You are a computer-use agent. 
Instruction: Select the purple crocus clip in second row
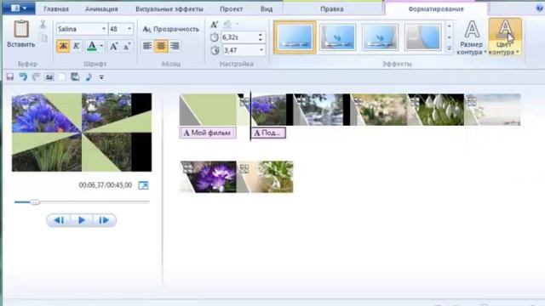pyautogui.click(x=208, y=177)
